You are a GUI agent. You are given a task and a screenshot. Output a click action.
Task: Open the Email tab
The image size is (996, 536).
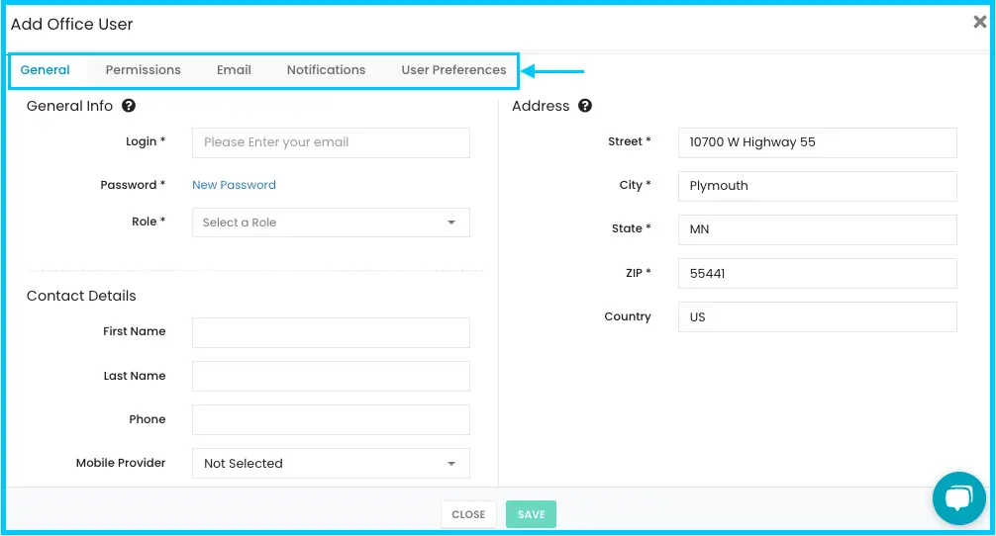tap(234, 70)
